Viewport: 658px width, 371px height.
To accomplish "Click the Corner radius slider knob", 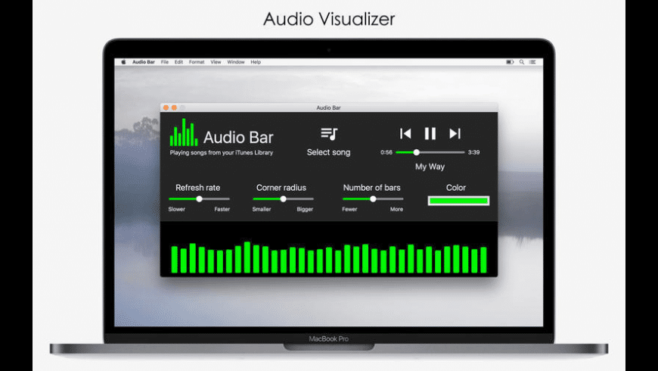I will [284, 199].
